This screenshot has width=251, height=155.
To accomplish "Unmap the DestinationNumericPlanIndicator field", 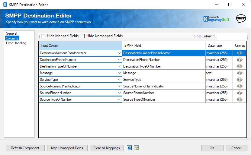I will click(x=240, y=53).
